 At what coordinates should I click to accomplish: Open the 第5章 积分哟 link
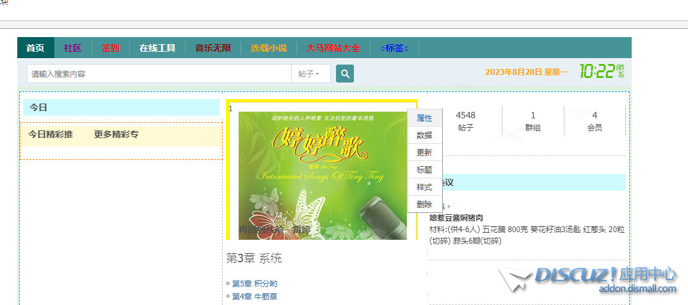pyautogui.click(x=255, y=283)
